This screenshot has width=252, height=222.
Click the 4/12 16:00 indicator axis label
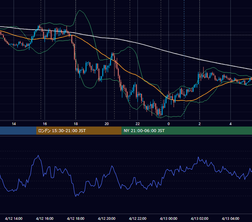[x=45, y=218]
